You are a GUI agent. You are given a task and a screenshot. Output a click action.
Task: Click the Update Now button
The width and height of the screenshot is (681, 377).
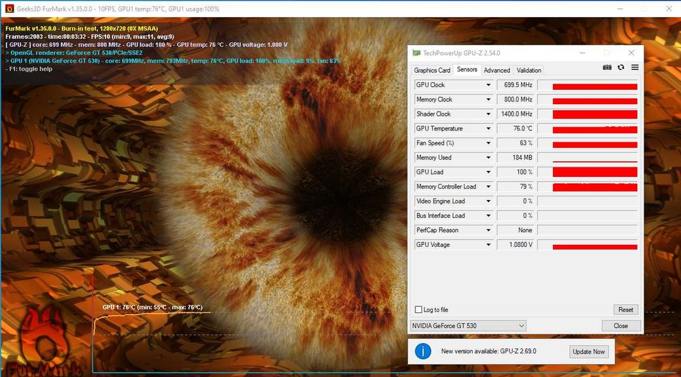coord(588,351)
